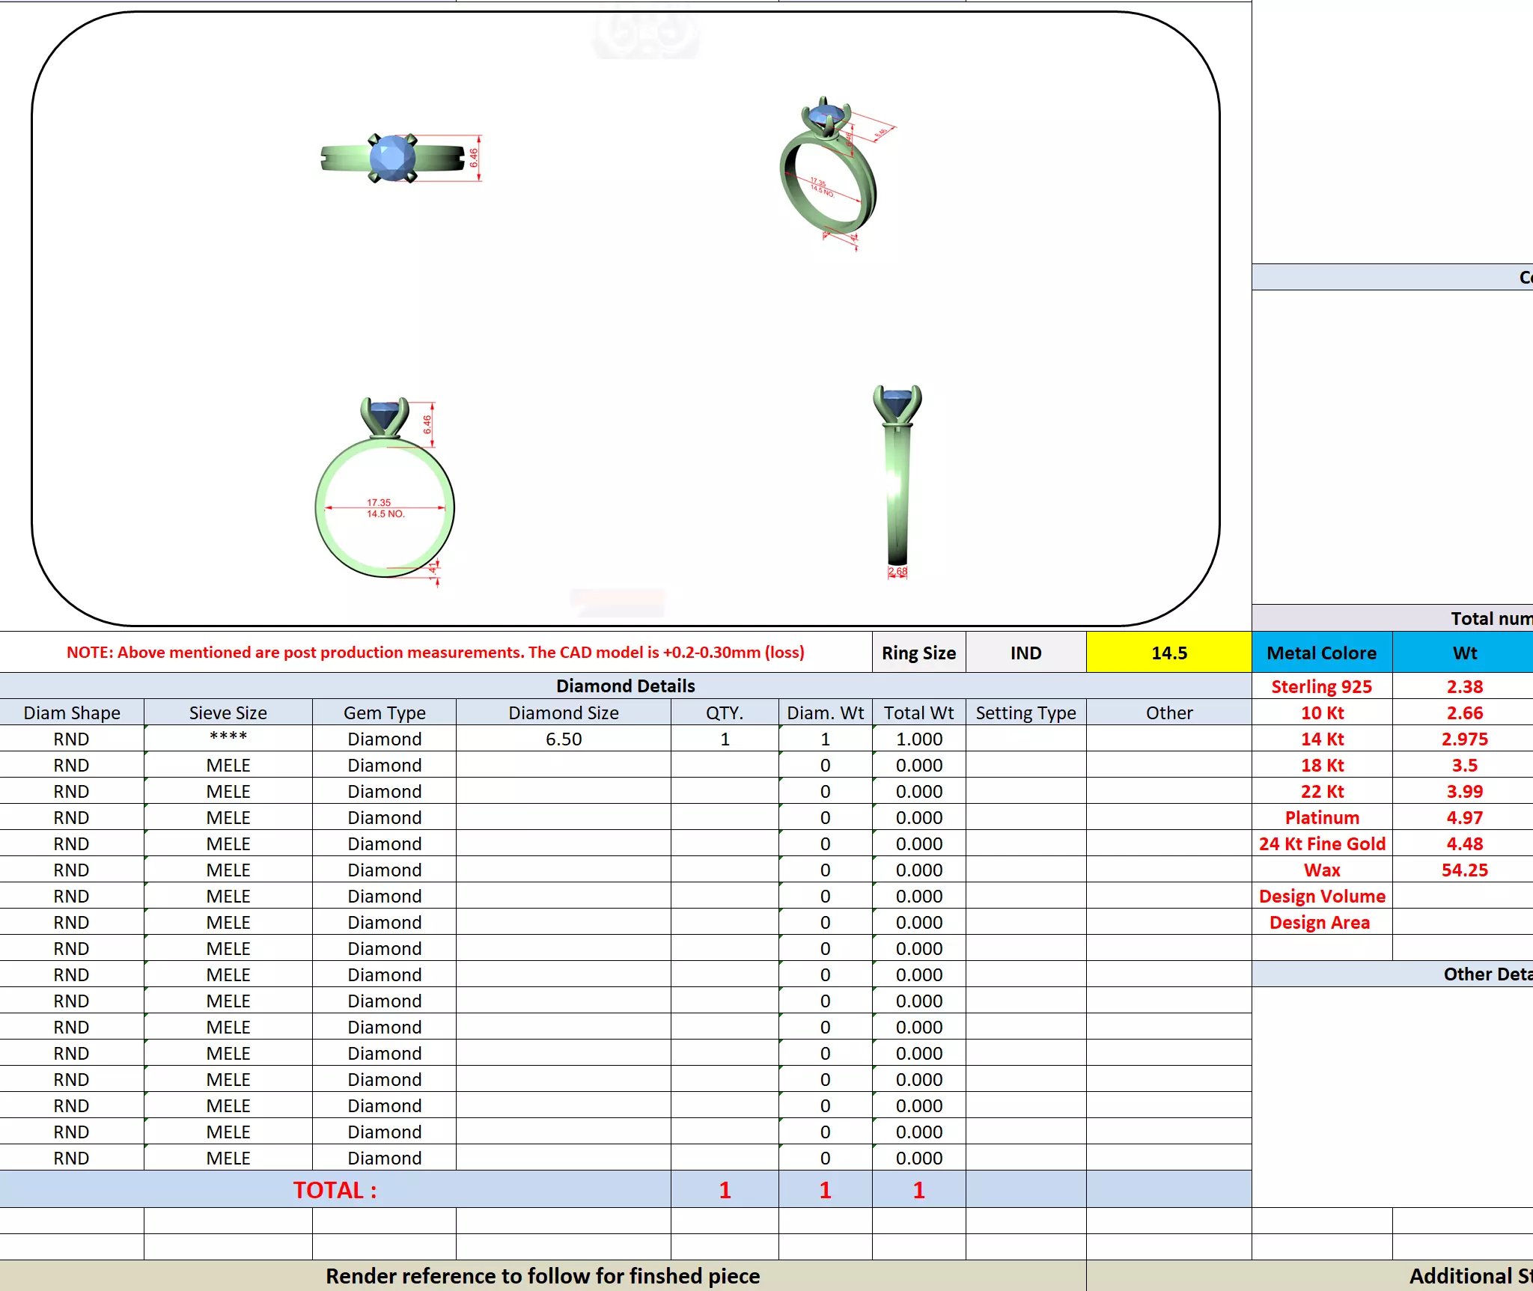
Task: Click the Sieve Size column header
Action: [228, 712]
